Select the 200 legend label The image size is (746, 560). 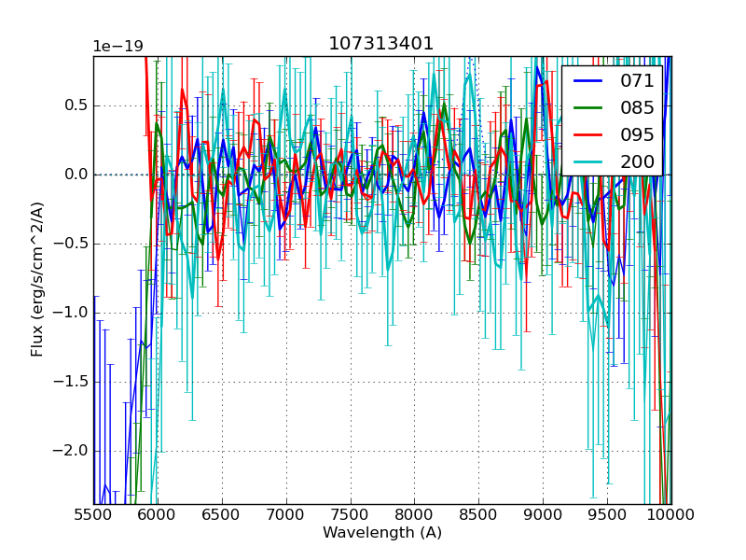click(x=638, y=161)
